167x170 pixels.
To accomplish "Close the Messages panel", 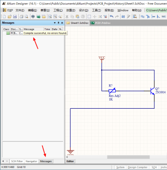I will pos(62,23).
